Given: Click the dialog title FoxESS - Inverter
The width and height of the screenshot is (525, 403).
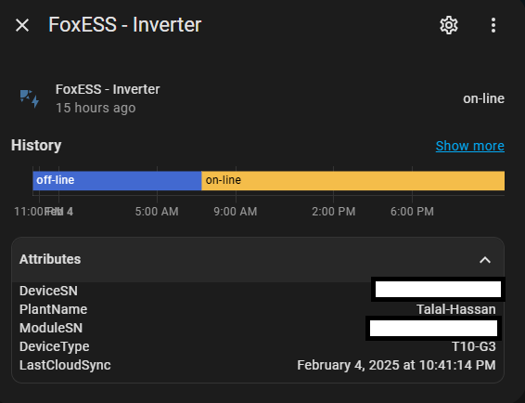Looking at the screenshot, I should [125, 25].
